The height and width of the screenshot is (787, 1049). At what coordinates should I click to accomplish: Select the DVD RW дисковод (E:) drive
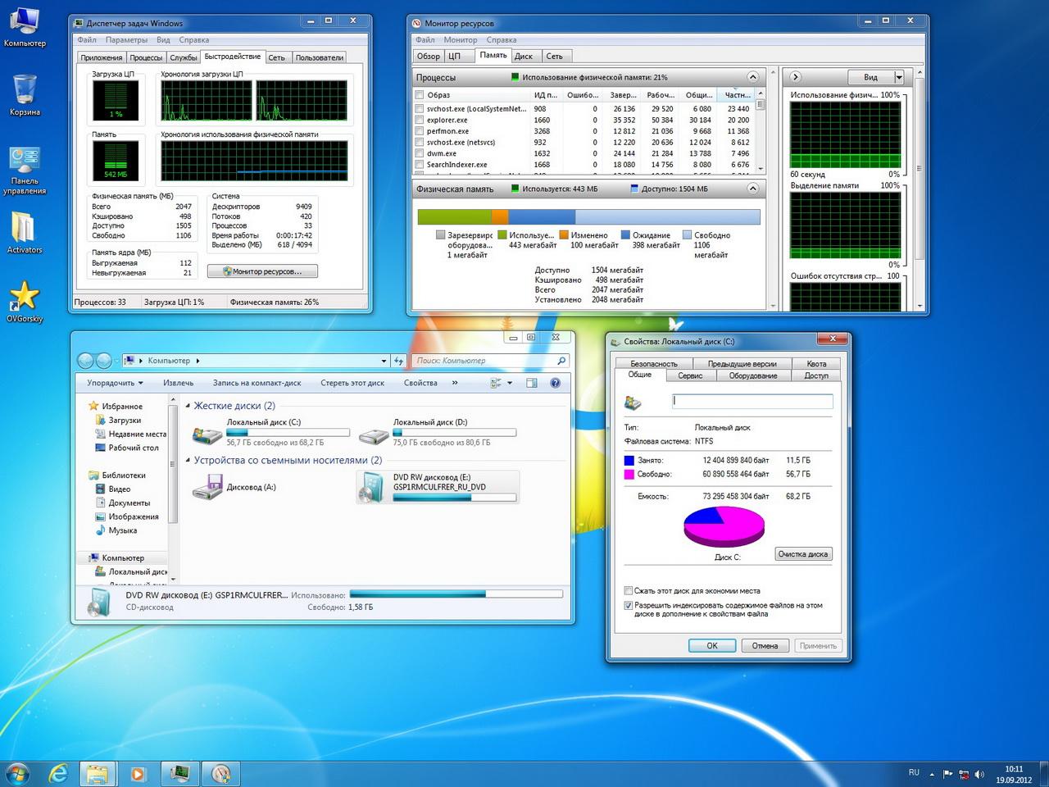pyautogui.click(x=438, y=487)
